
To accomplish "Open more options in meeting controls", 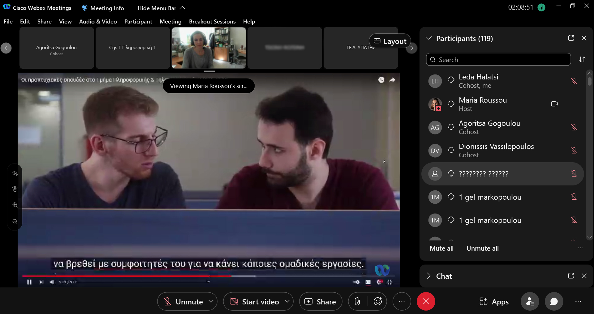I will (402, 301).
